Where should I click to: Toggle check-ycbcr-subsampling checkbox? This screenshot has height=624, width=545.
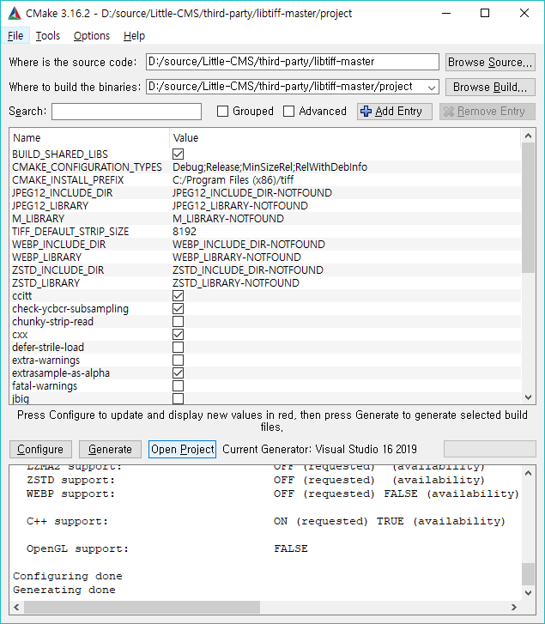click(179, 308)
